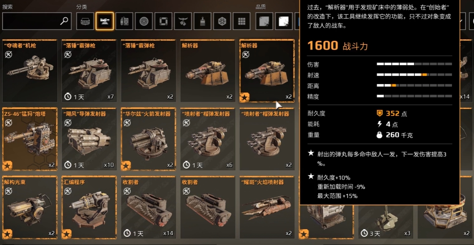Select the 解构光束 weapon tile
Screen dimensions: 474x245
tap(30, 207)
